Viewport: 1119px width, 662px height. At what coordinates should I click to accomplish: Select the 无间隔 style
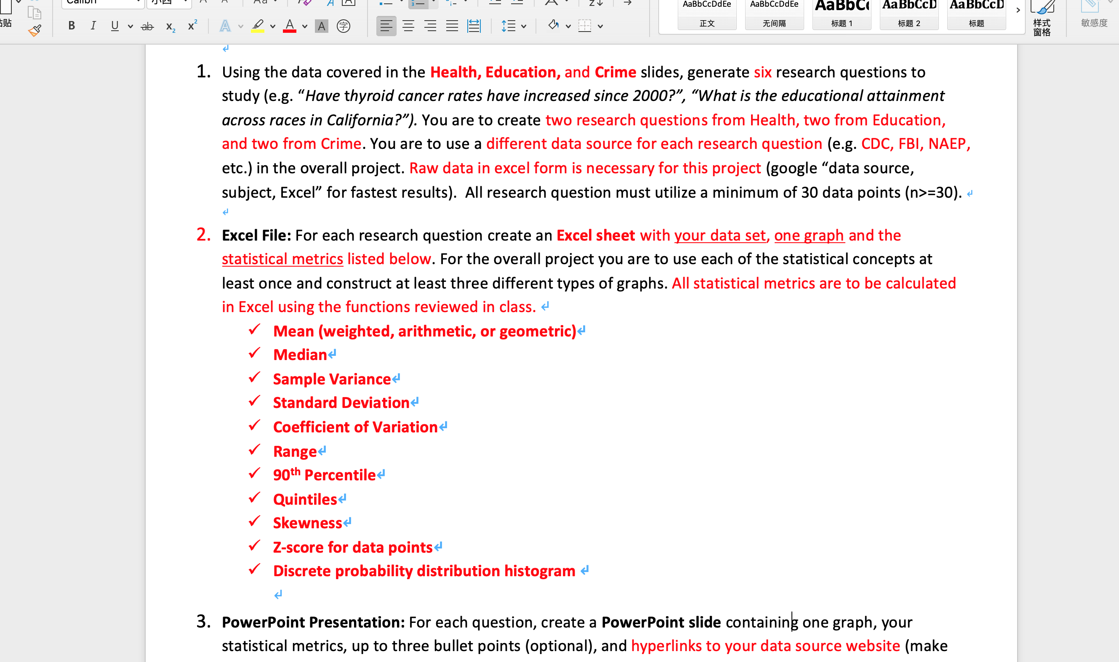pos(774,14)
